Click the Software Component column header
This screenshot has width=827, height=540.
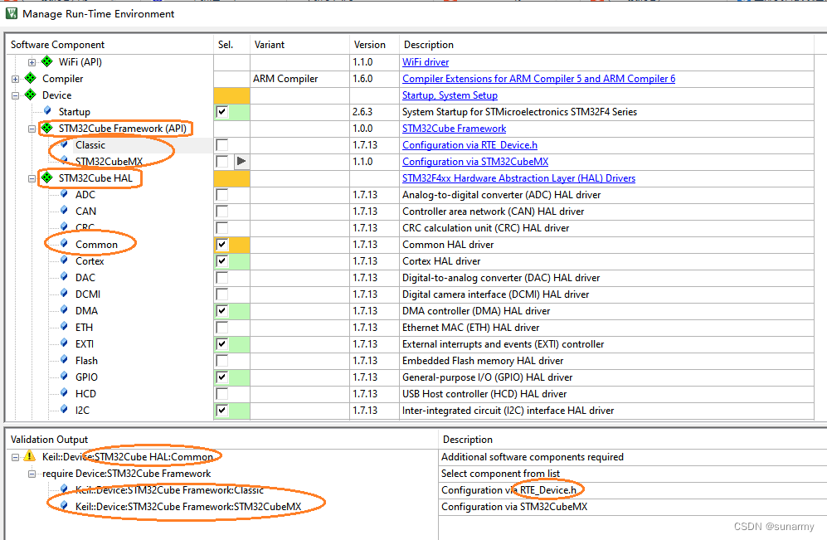[x=109, y=45]
